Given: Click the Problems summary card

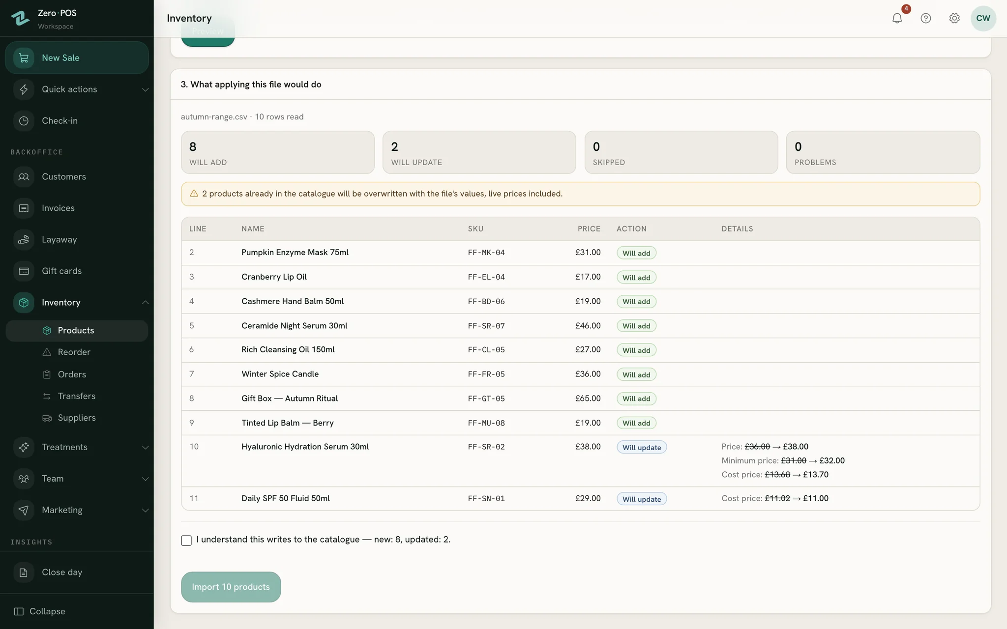Looking at the screenshot, I should click(883, 152).
